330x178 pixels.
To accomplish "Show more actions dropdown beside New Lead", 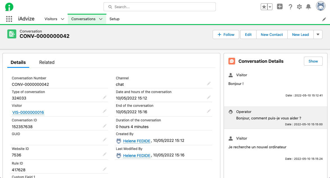I will (x=318, y=34).
